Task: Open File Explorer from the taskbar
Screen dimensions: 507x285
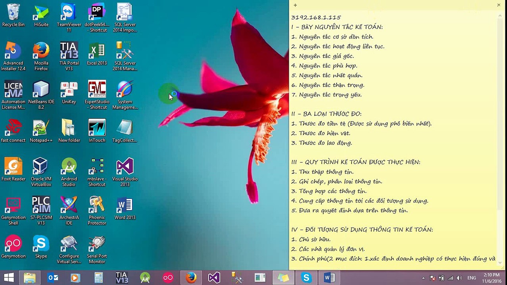Action: 30,277
